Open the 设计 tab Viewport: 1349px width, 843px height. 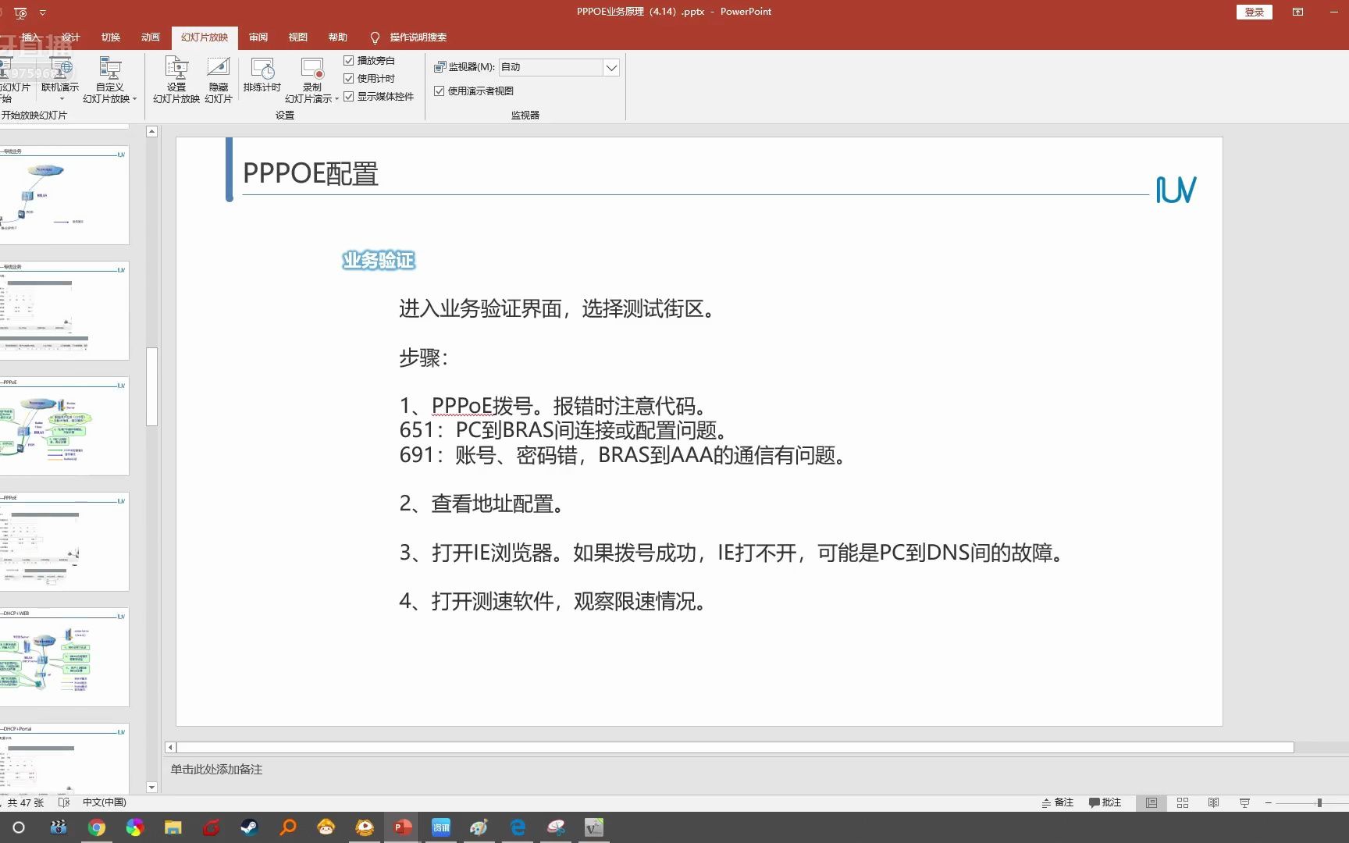[71, 37]
